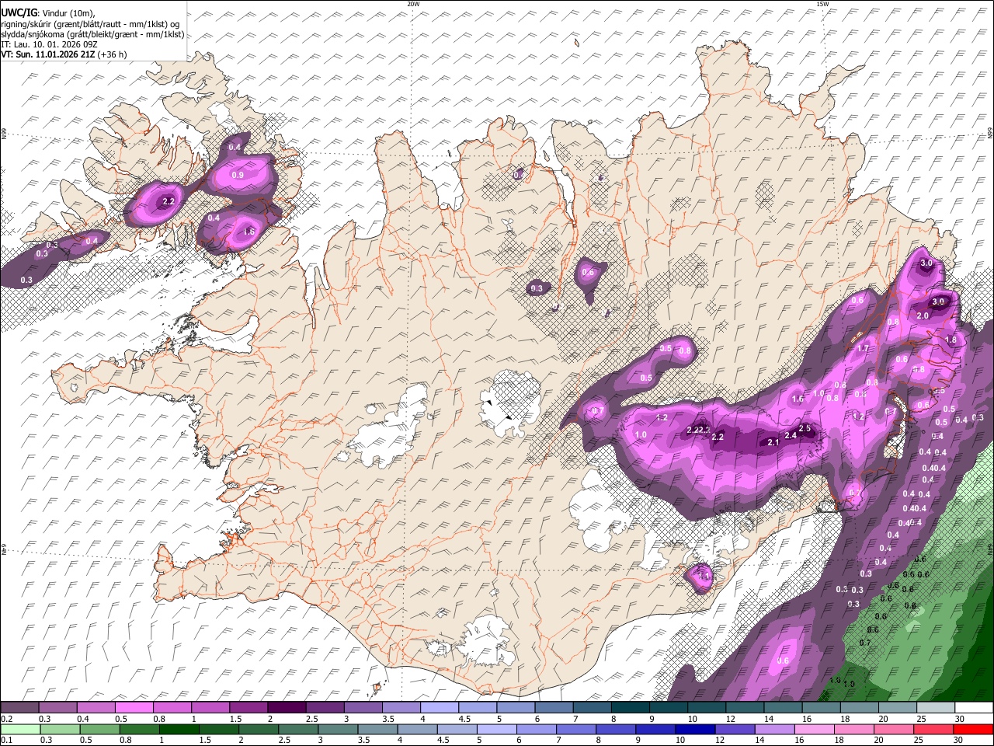Click the darkest green 1 swatch, lower legend
Screen dimensions: 994x746
(x=179, y=729)
